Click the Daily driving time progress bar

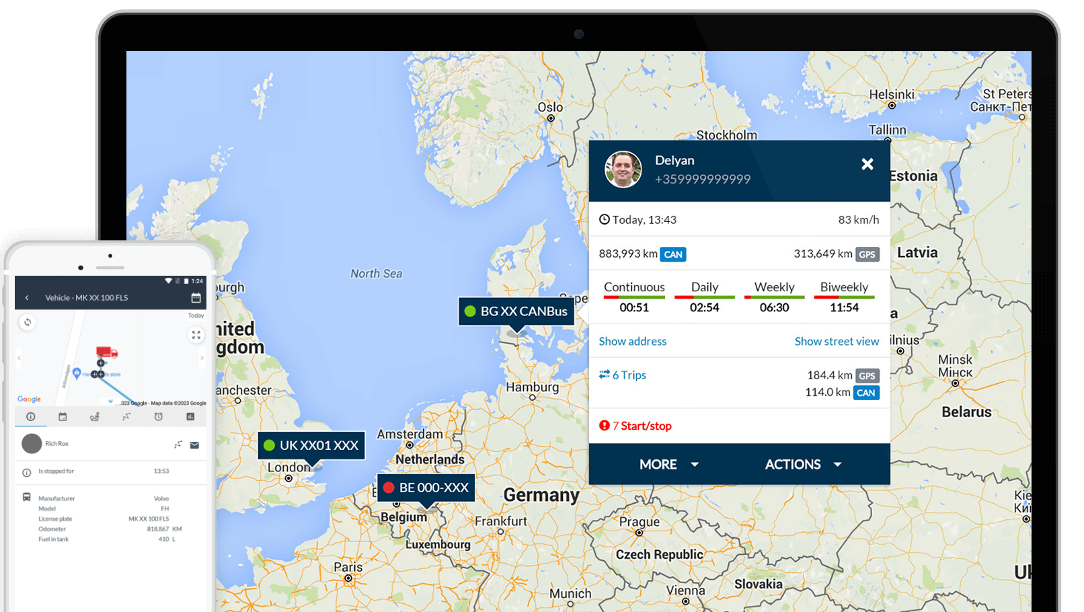pyautogui.click(x=705, y=297)
